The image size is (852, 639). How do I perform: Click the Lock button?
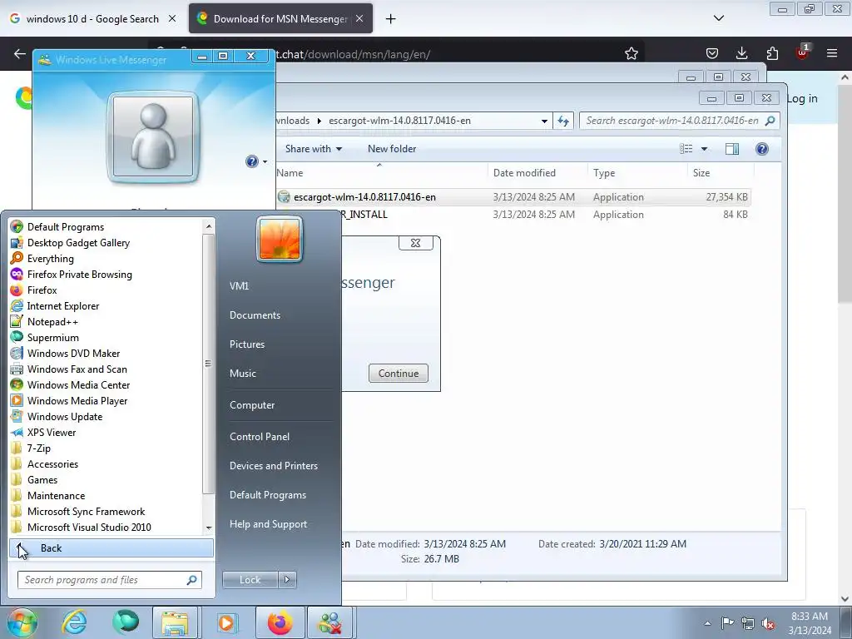pos(250,580)
